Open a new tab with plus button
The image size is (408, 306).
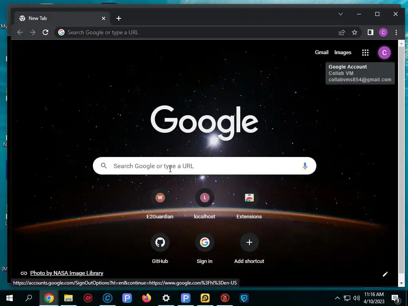coord(119,18)
